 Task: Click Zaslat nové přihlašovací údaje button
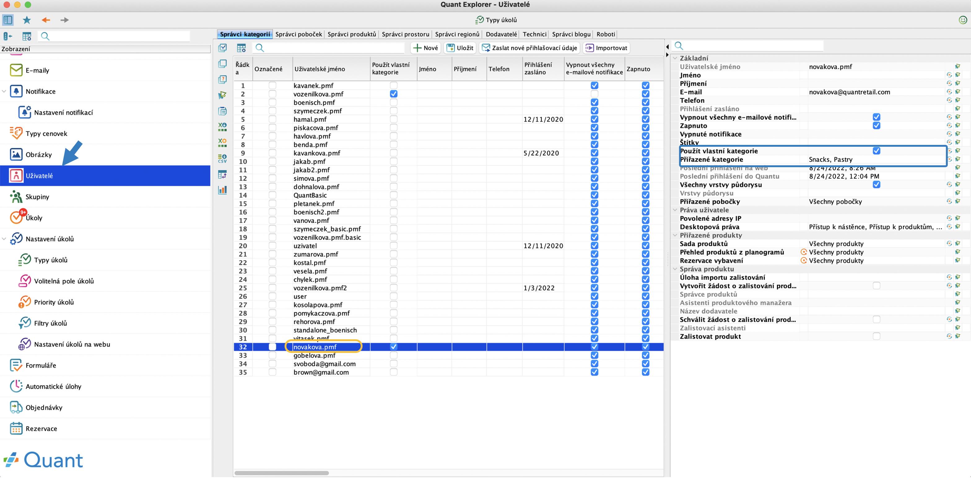point(529,48)
